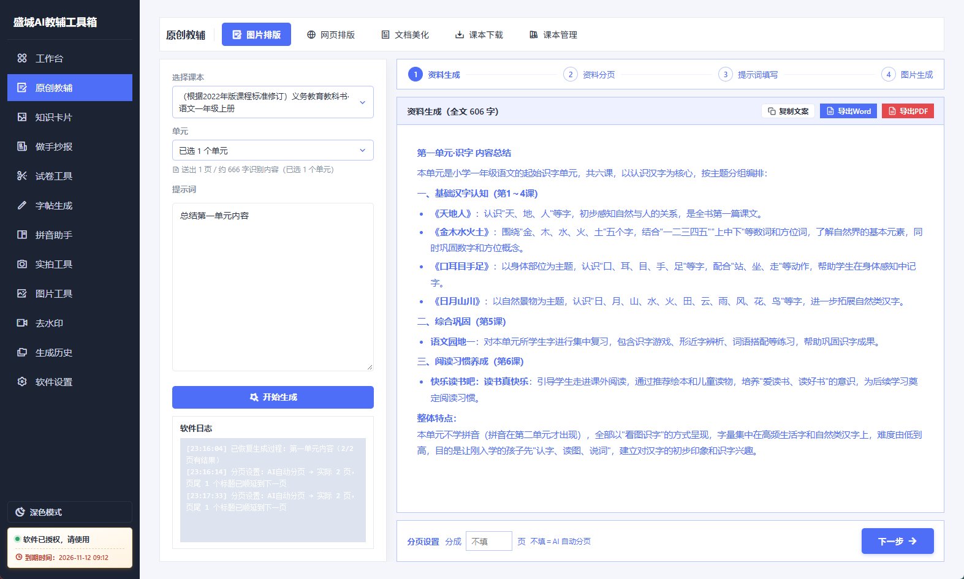Click the 第一单元·识字 内容总结 heading
This screenshot has height=579, width=964.
coord(464,153)
